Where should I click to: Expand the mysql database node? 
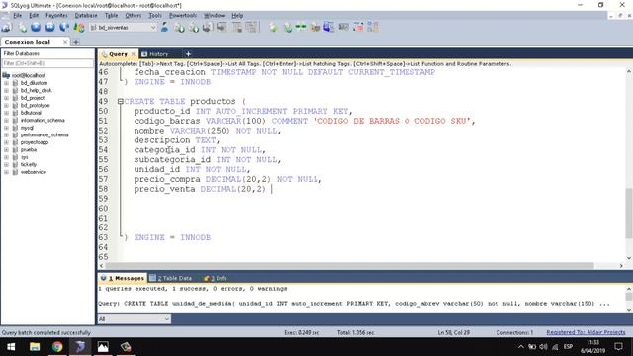click(x=6, y=128)
